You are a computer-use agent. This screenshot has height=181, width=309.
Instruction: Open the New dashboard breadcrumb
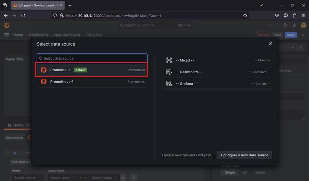click(x=67, y=35)
